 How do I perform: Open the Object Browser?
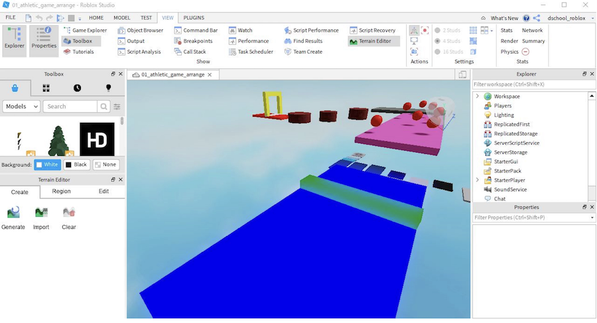coord(141,30)
